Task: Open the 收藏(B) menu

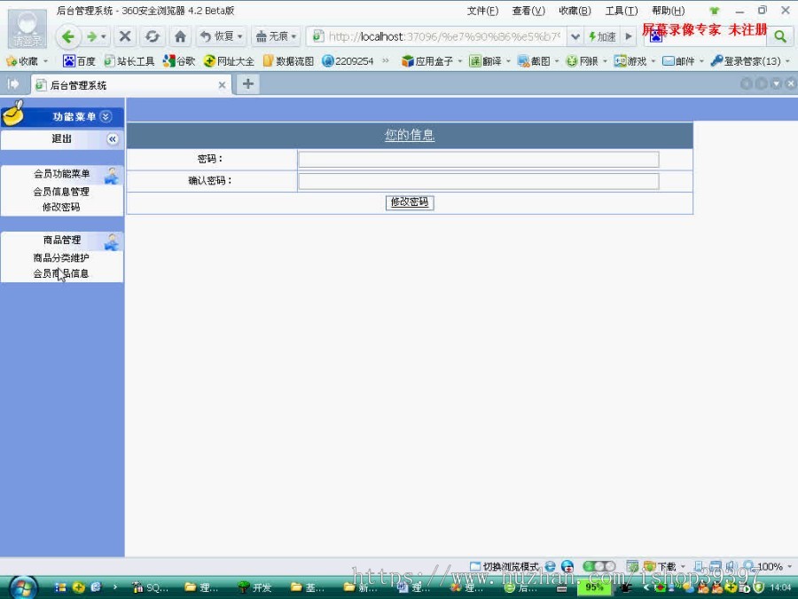Action: 575,11
